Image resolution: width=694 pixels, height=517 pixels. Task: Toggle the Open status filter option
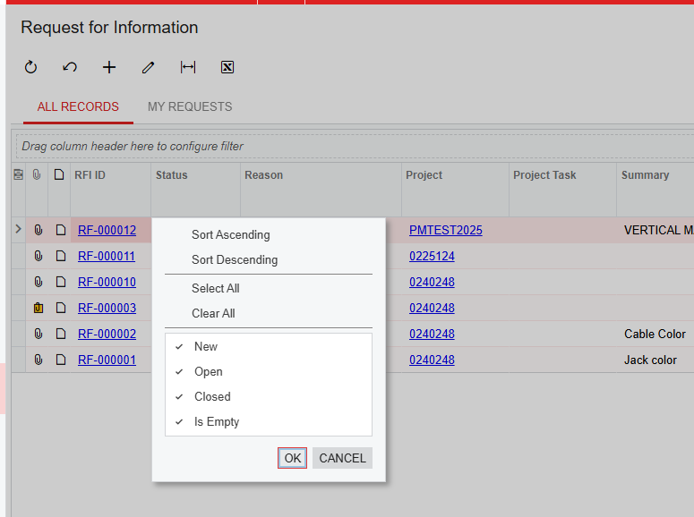click(208, 371)
